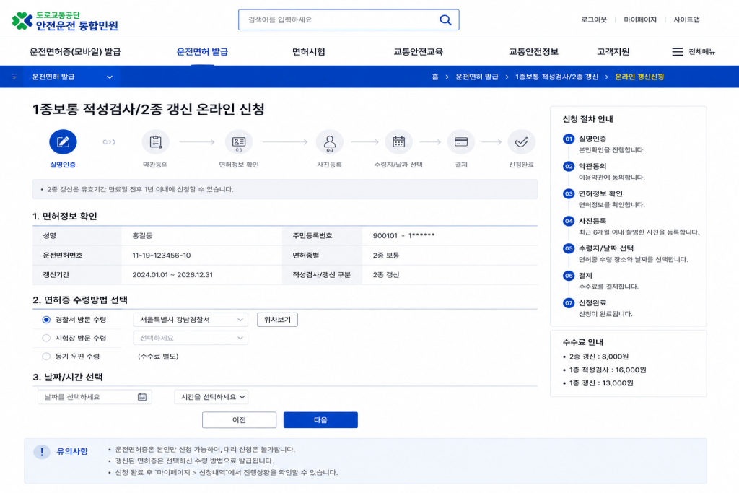Click the name value 홍길동
Screen dimensions: 739x493
tap(142, 235)
